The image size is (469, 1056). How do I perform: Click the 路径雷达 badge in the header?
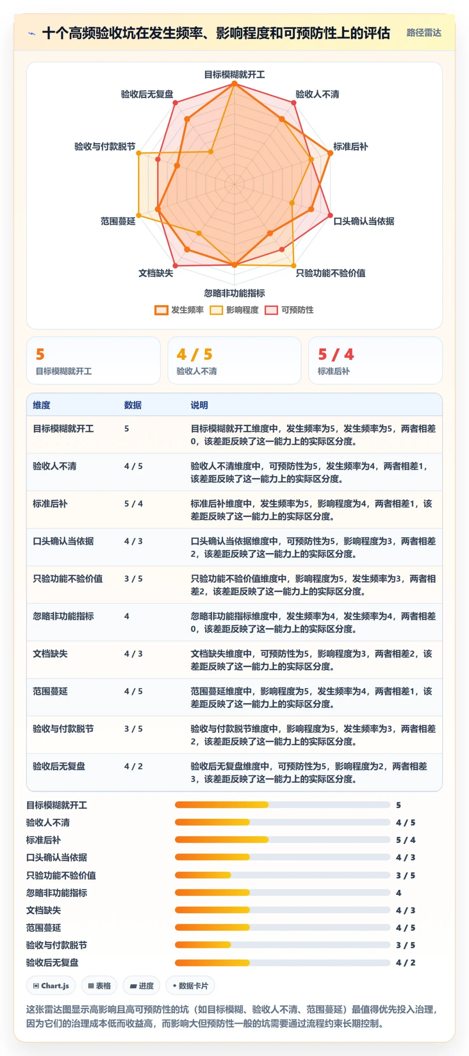pos(424,33)
